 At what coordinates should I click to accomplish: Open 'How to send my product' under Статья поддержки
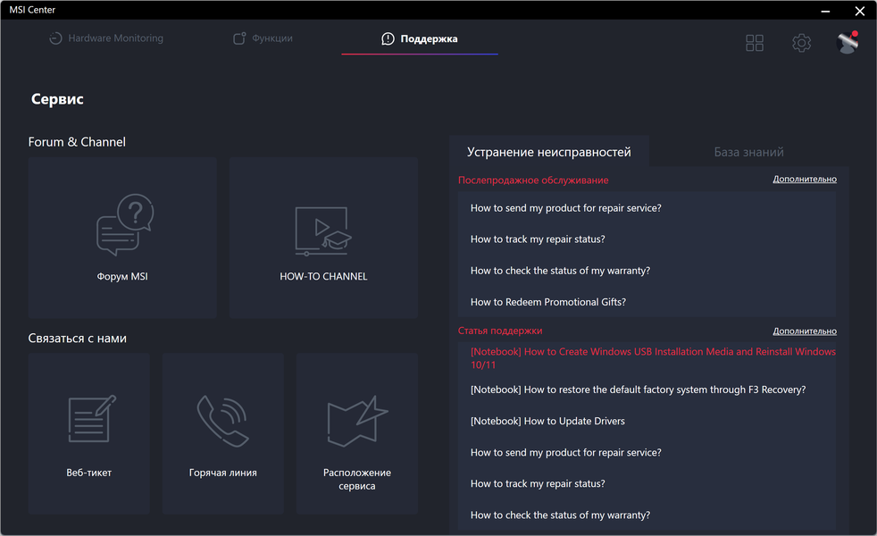click(x=565, y=453)
